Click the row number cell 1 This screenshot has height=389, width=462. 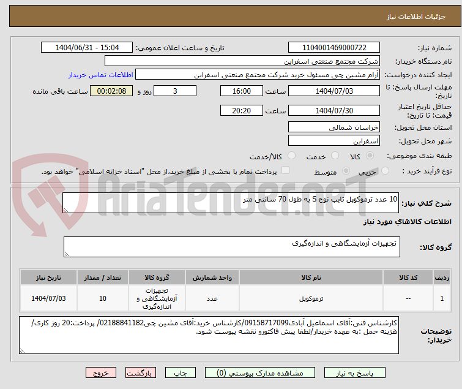[442, 298]
